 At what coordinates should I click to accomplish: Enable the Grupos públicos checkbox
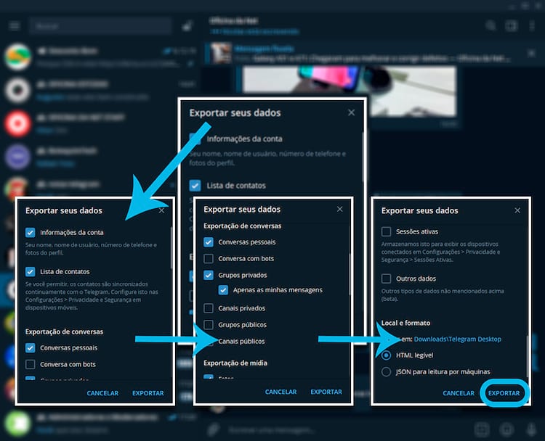(209, 325)
